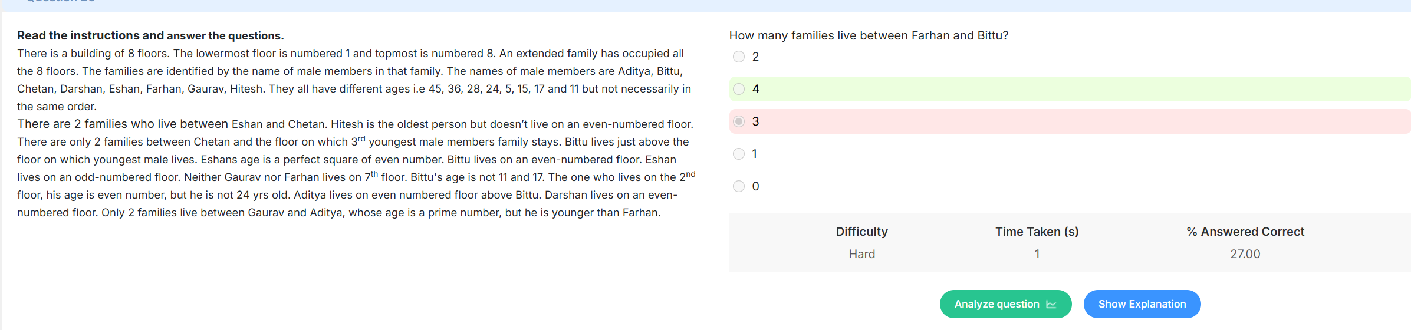Click the Hard difficulty value
Image resolution: width=1411 pixels, height=330 pixels.
point(861,254)
